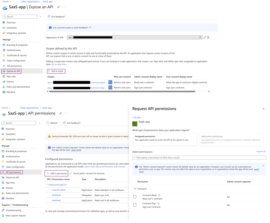This screenshot has height=223, width=270.
Task: Edit the Application ID URI with pencil icon
Action: click(x=205, y=37)
